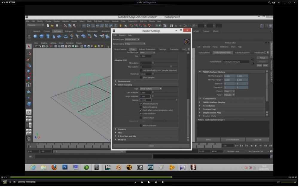The height and width of the screenshot is (187, 299).
Task: Open Presets menu in Render Settings
Action: 122,35
